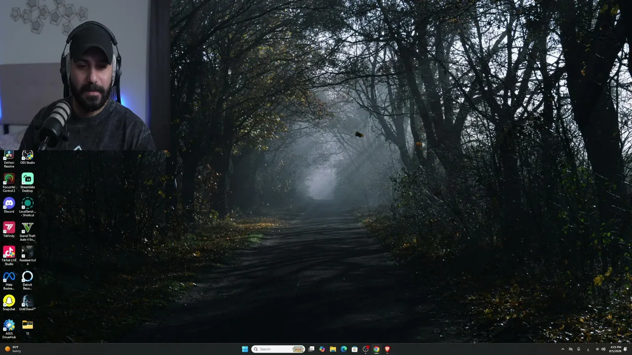The width and height of the screenshot is (632, 355).
Task: Open the notifications bell icon
Action: click(x=626, y=349)
